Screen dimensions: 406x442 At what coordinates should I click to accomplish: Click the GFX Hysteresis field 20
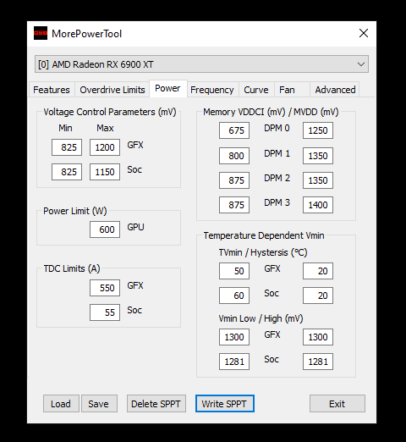tap(318, 271)
